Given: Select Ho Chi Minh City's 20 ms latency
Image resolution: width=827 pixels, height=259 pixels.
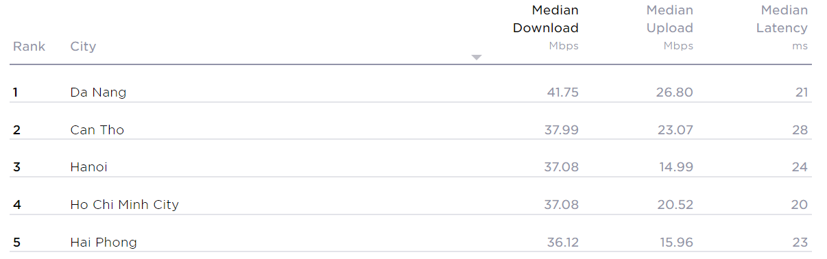Looking at the screenshot, I should click(x=800, y=204).
